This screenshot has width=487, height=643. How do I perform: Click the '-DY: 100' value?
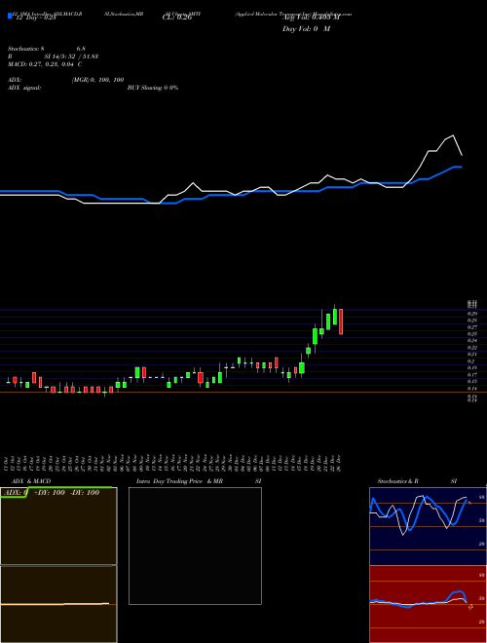85,493
